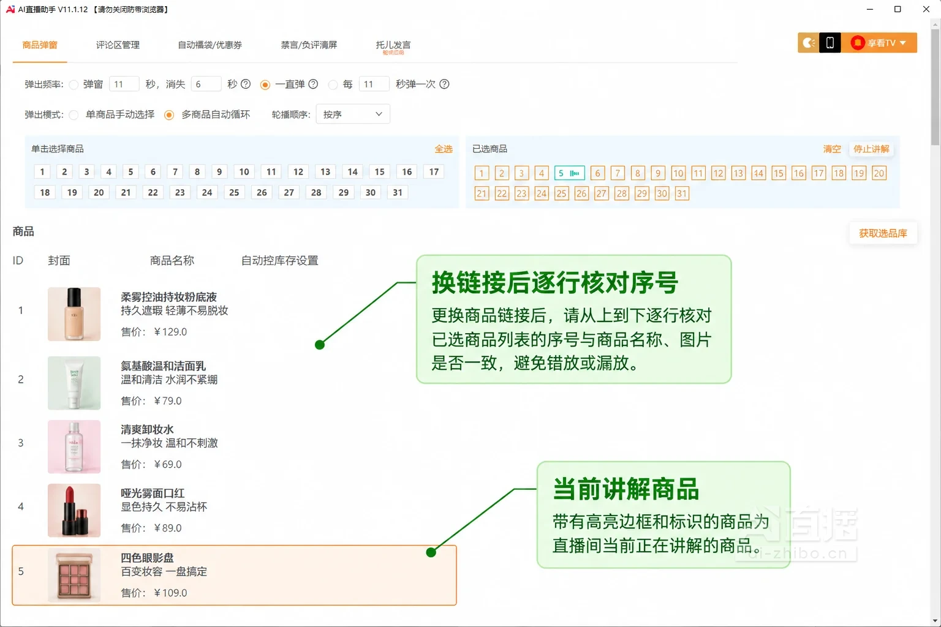941x627 pixels.
Task: Select the 商品弹窗 tab
Action: pos(40,45)
